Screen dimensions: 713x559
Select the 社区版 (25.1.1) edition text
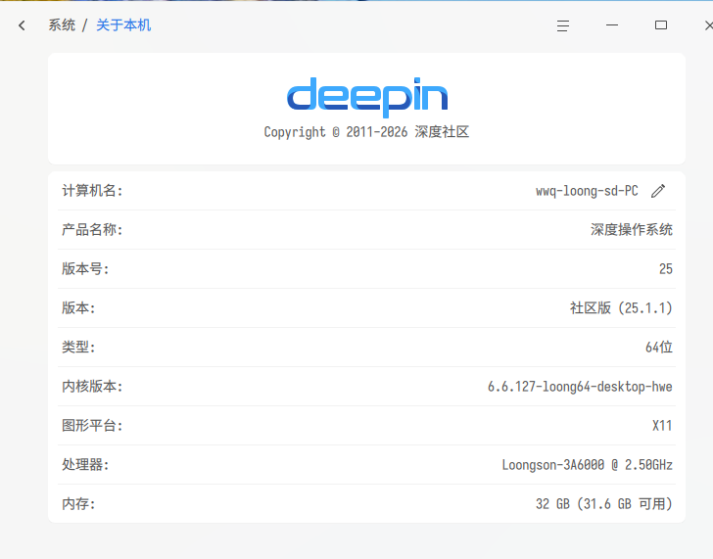coord(621,308)
